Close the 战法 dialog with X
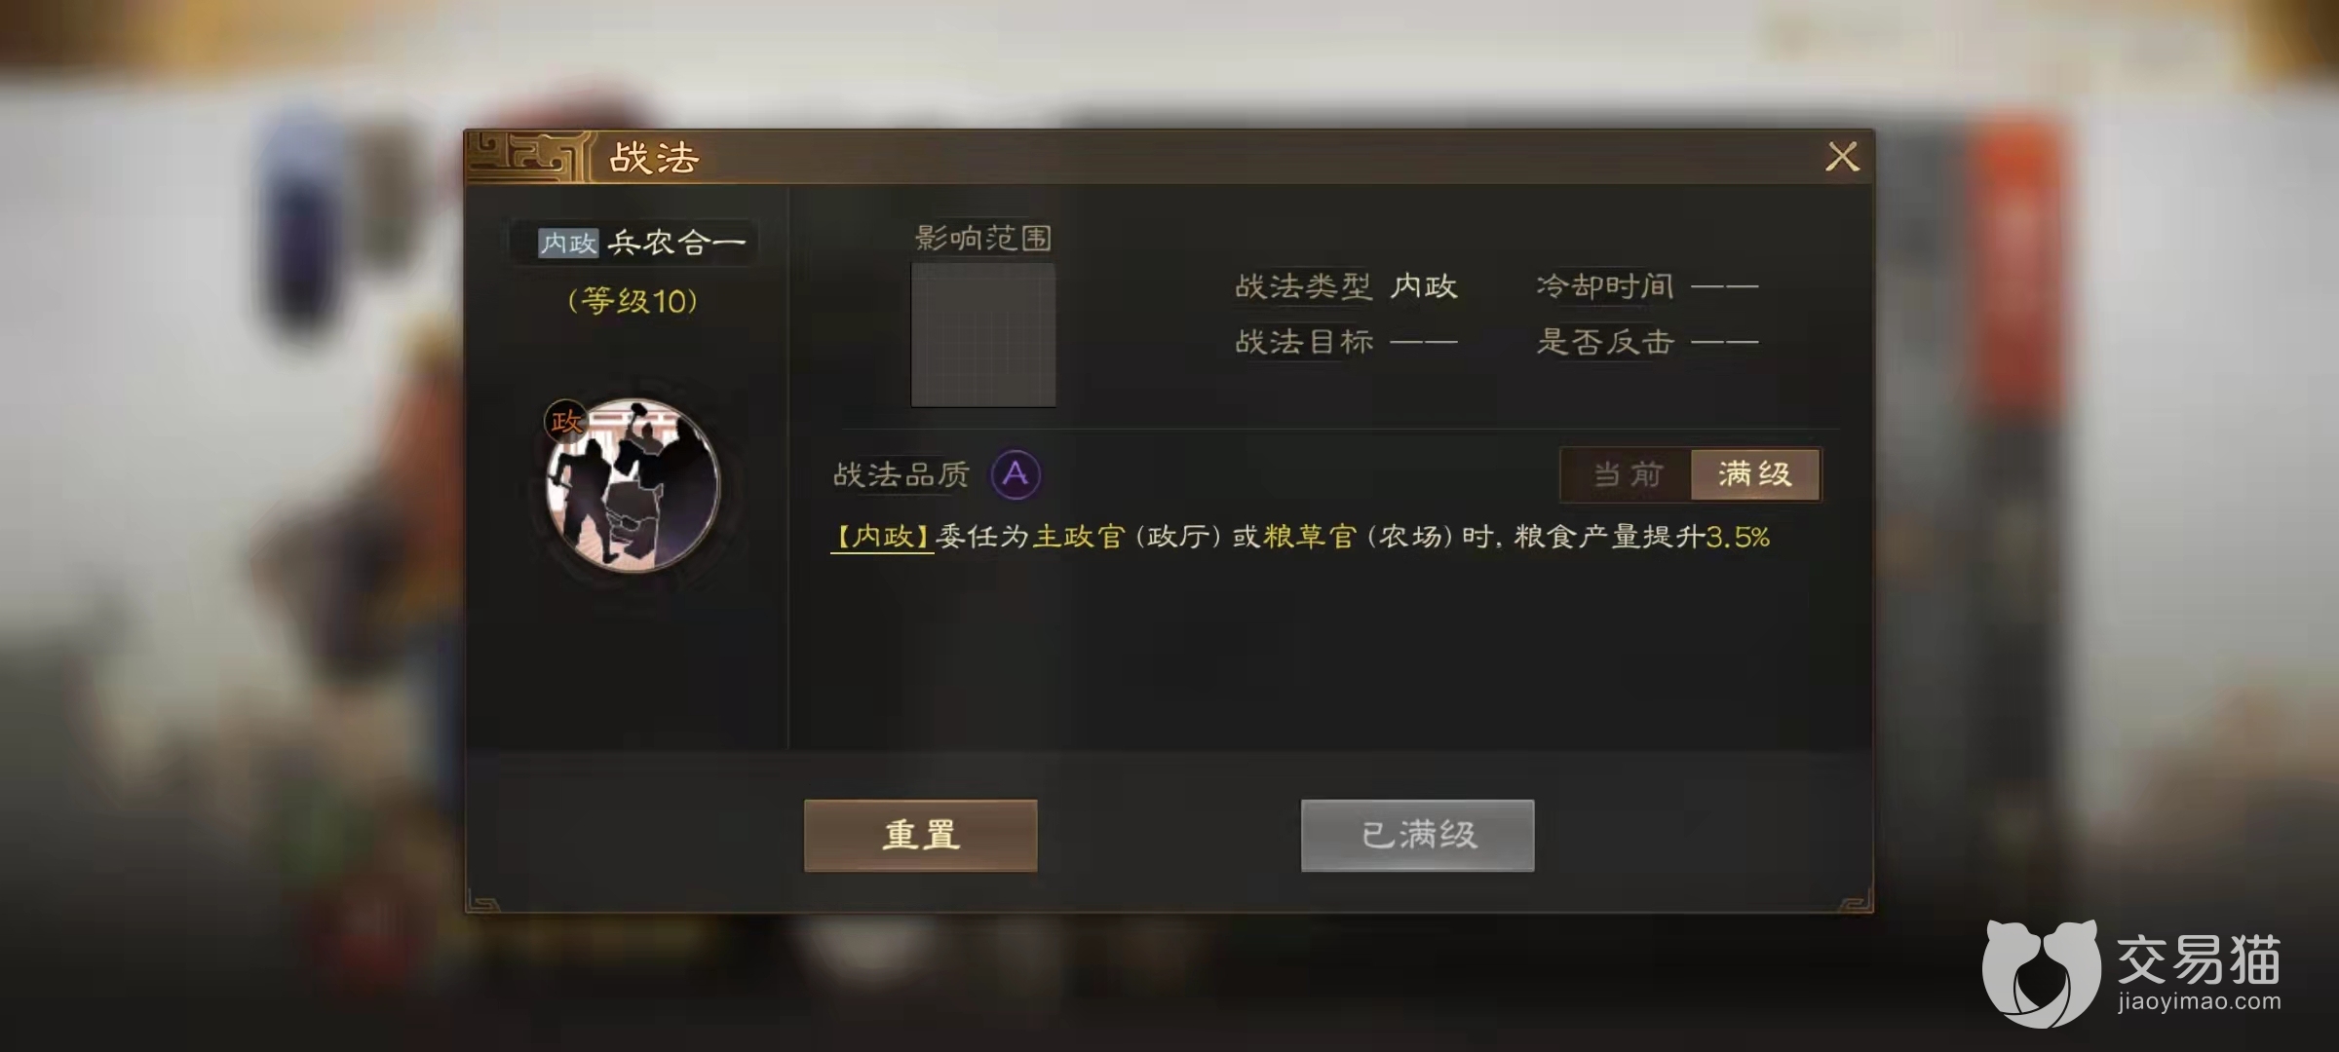This screenshot has height=1052, width=2339. [1842, 157]
